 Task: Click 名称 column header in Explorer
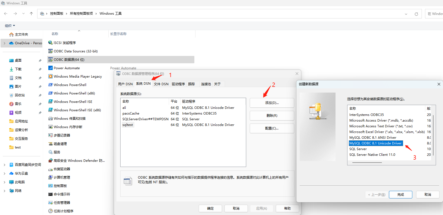coord(55,34)
